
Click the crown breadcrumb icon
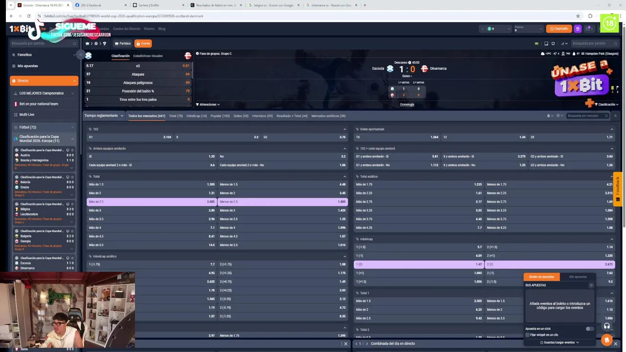pos(88,44)
